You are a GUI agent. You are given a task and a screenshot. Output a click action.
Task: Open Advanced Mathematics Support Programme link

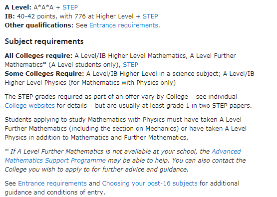[x=123, y=156]
